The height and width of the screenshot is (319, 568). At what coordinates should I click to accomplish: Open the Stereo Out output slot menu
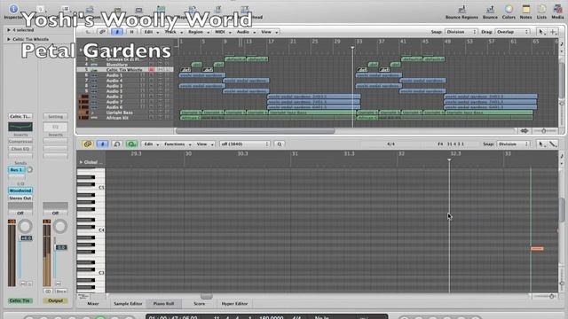pos(20,198)
